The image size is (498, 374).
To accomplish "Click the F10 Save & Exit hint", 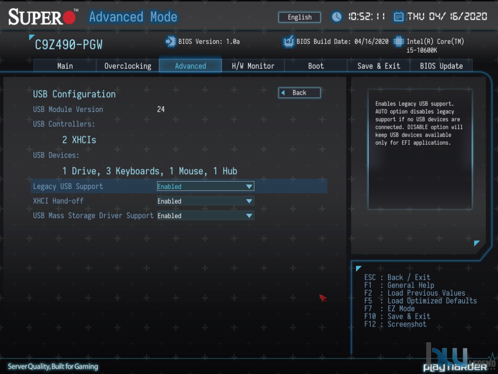I will [x=397, y=316].
